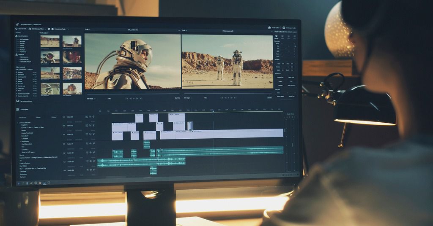
Task: Click the Settings icon in right panel
Action: pyautogui.click(x=276, y=36)
